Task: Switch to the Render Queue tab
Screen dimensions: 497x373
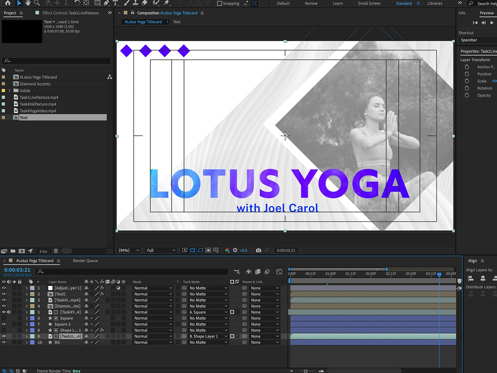Action: point(85,261)
